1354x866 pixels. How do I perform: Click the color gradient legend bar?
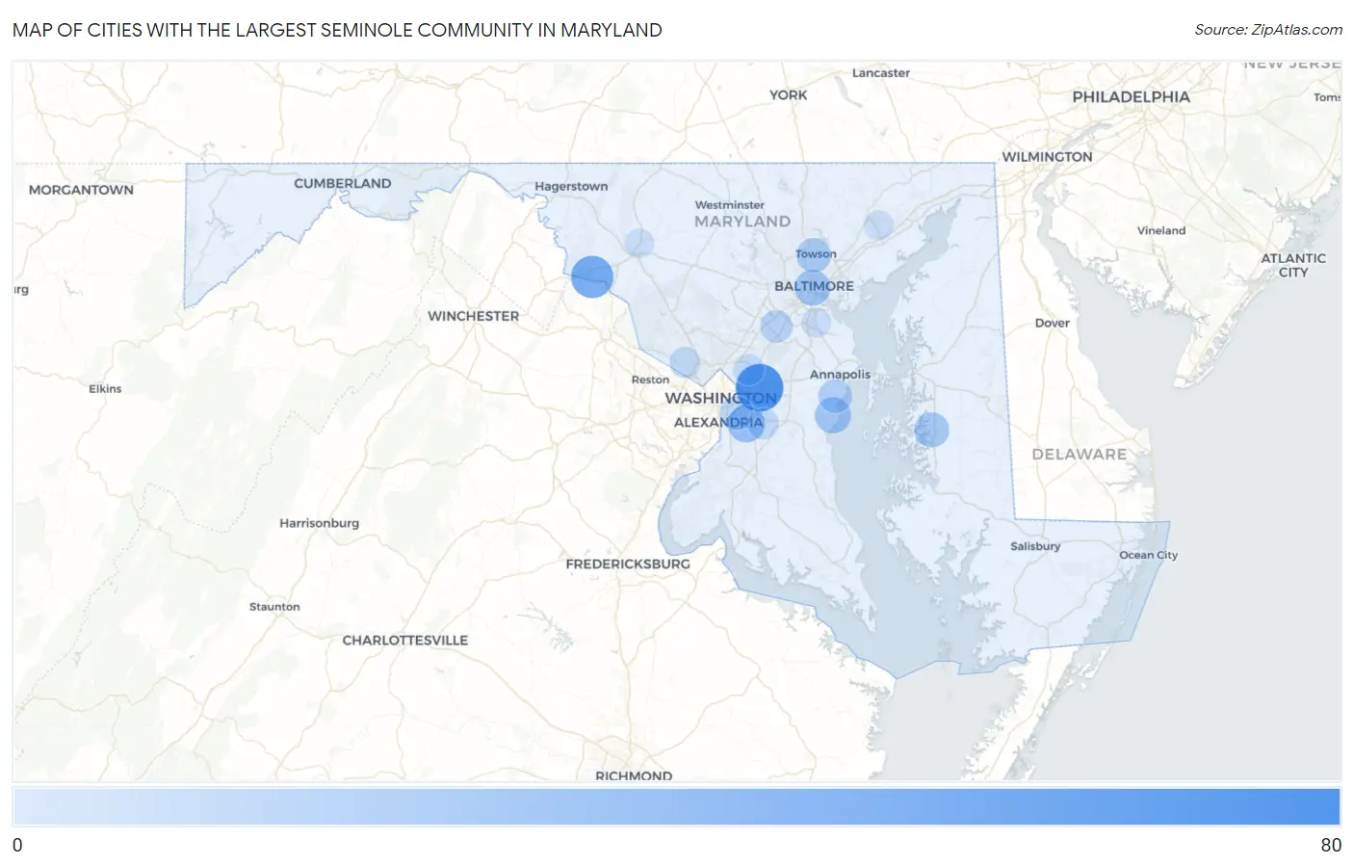click(676, 807)
